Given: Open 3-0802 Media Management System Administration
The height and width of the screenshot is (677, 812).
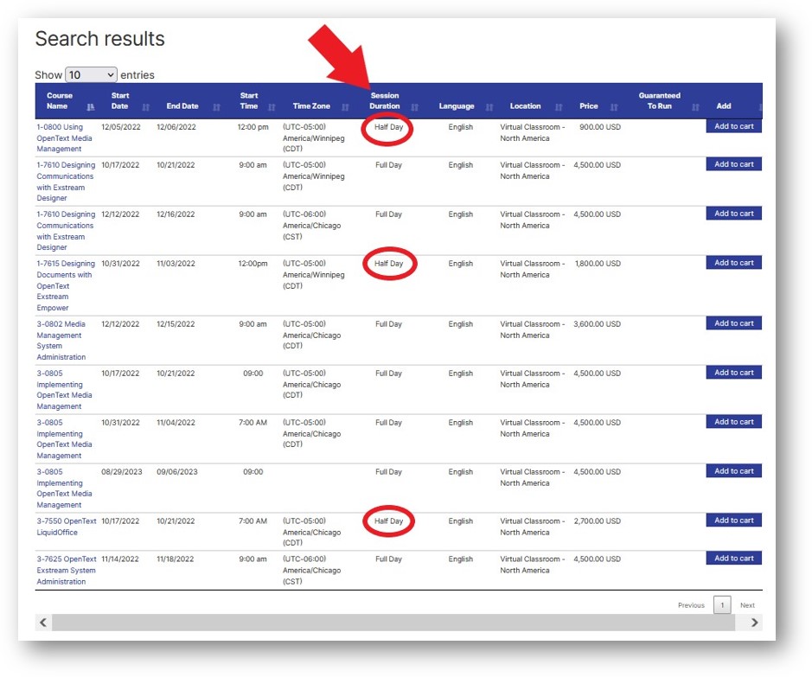Looking at the screenshot, I should 61,340.
